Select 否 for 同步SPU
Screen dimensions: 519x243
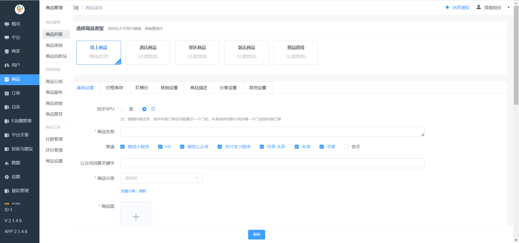pos(144,109)
